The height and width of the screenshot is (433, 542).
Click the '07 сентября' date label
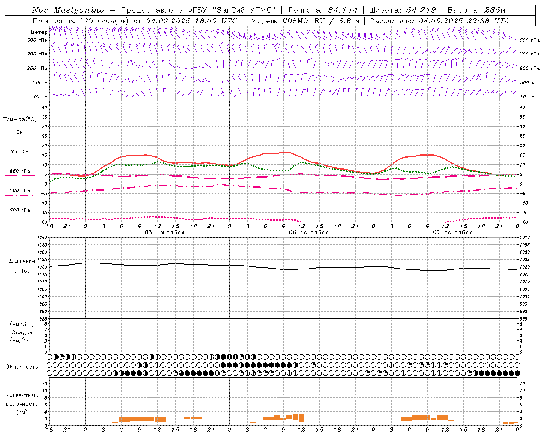click(x=453, y=233)
